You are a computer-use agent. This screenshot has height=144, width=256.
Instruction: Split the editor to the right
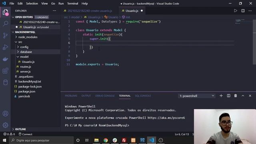[243, 11]
